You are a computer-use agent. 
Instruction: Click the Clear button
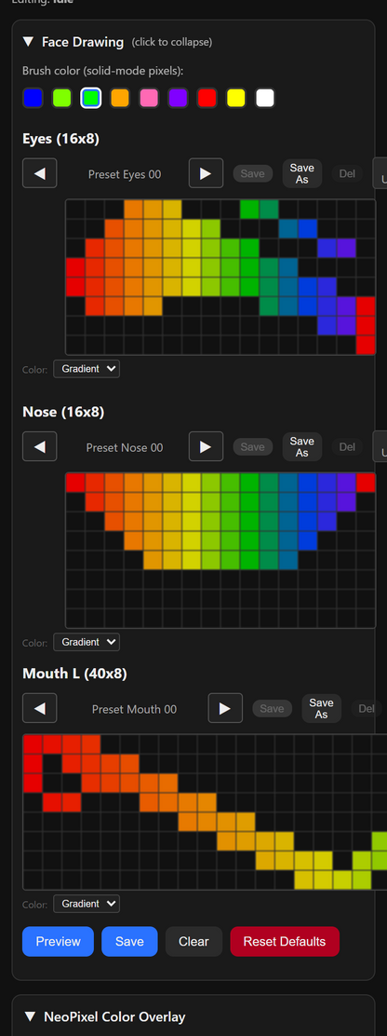(193, 942)
